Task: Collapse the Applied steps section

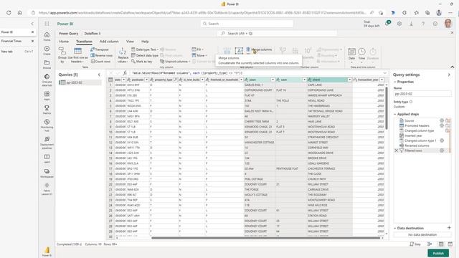Action: [x=395, y=114]
